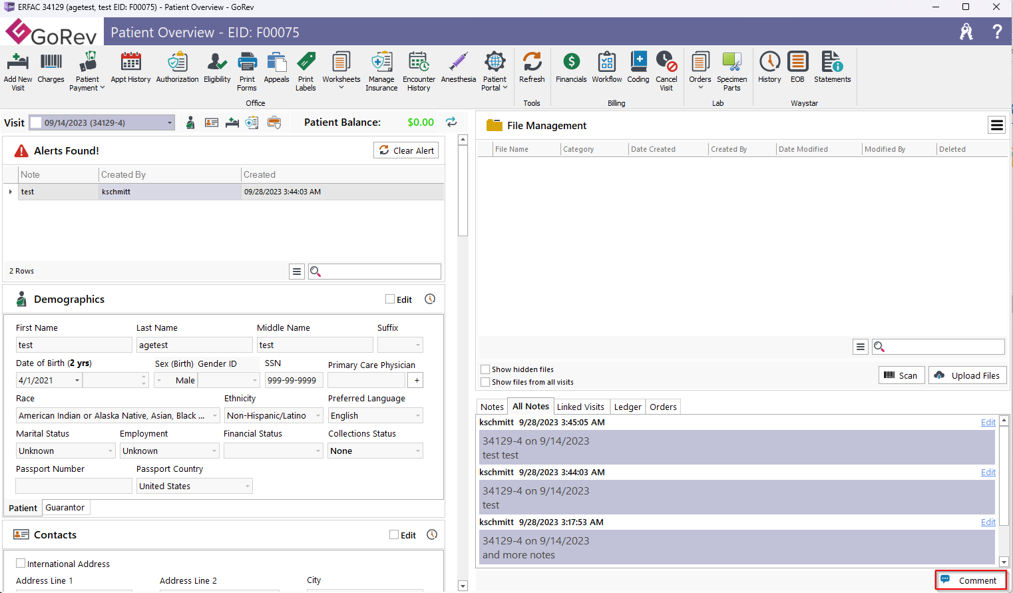The width and height of the screenshot is (1013, 593).
Task: Expand the Preferred Language dropdown
Action: [x=418, y=416]
